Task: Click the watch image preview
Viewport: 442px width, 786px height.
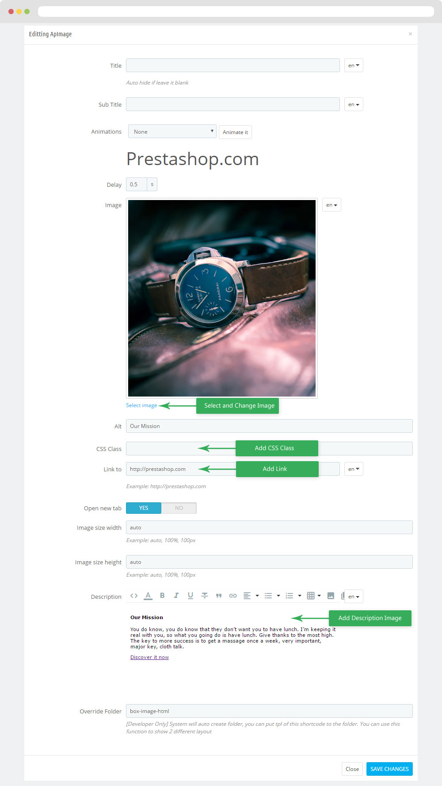Action: (222, 298)
